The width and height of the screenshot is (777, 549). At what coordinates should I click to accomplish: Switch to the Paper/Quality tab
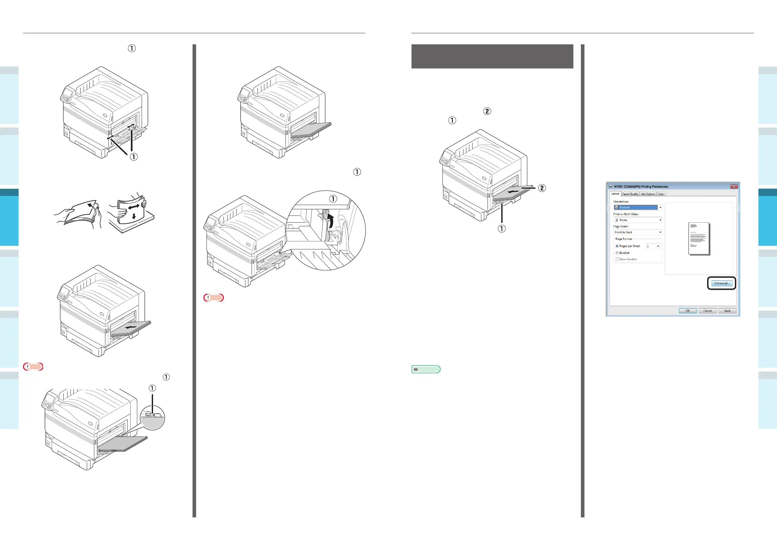pos(630,194)
